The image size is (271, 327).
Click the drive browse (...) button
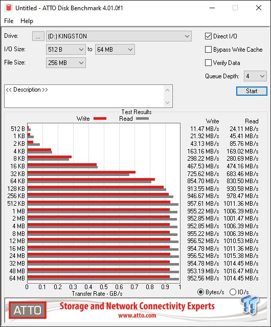pyautogui.click(x=38, y=36)
